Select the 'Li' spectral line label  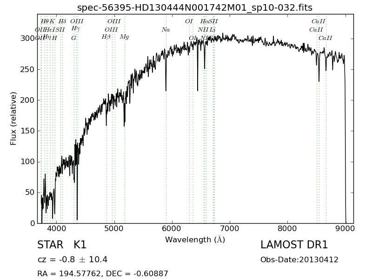(213, 30)
